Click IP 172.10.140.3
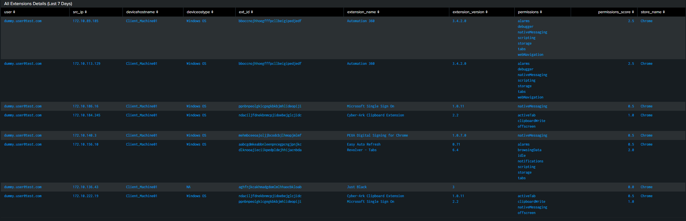Screen dimensions: 686x221 pyautogui.click(x=85, y=135)
